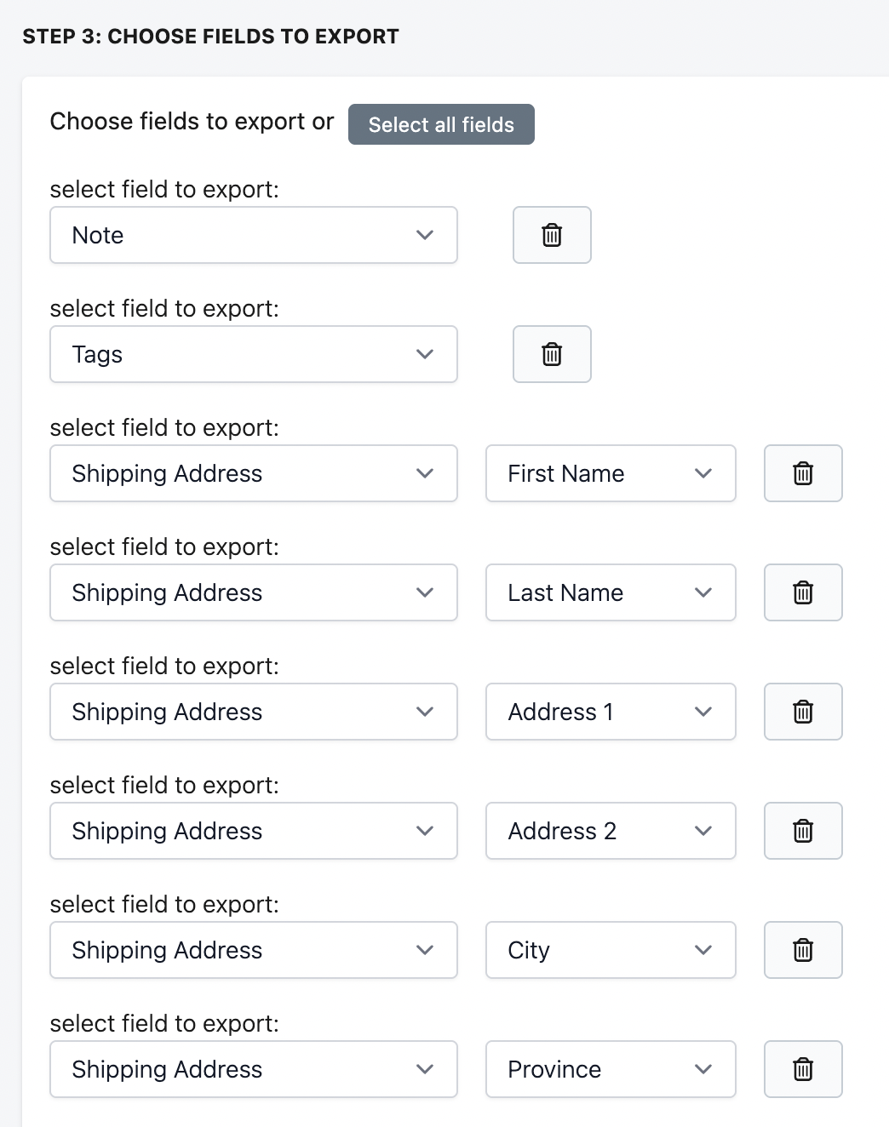Remove the Shipping Address Last Name row

(x=803, y=592)
